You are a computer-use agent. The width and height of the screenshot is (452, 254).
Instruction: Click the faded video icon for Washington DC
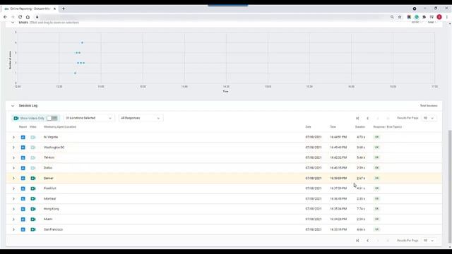tap(33, 147)
